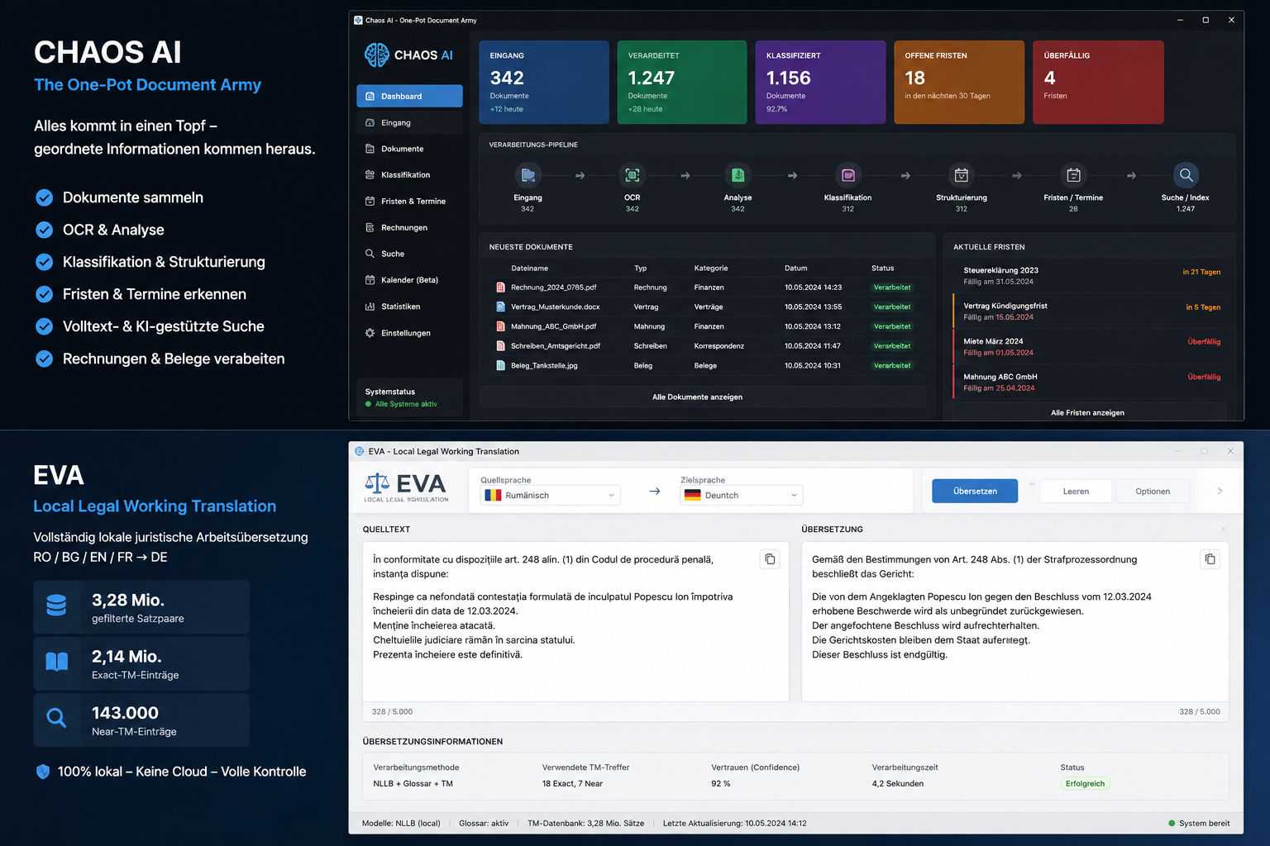Open the Zielsprache language dropdown
Screen dimensions: 1270x846
[x=742, y=496]
